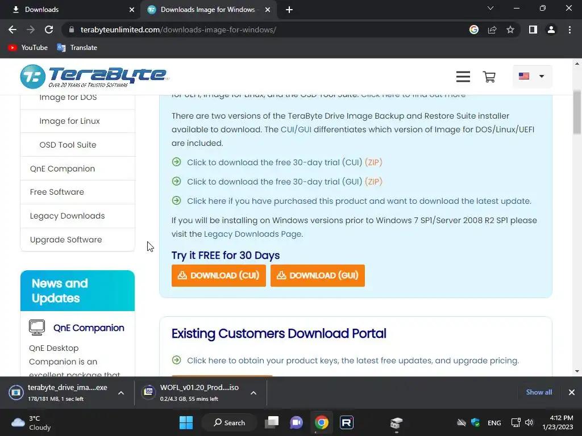The image size is (582, 436).
Task: Click green arrow beside product keys link
Action: [x=177, y=360]
